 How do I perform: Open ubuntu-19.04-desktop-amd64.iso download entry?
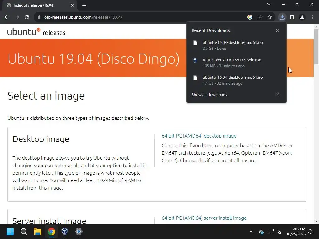[x=236, y=45]
